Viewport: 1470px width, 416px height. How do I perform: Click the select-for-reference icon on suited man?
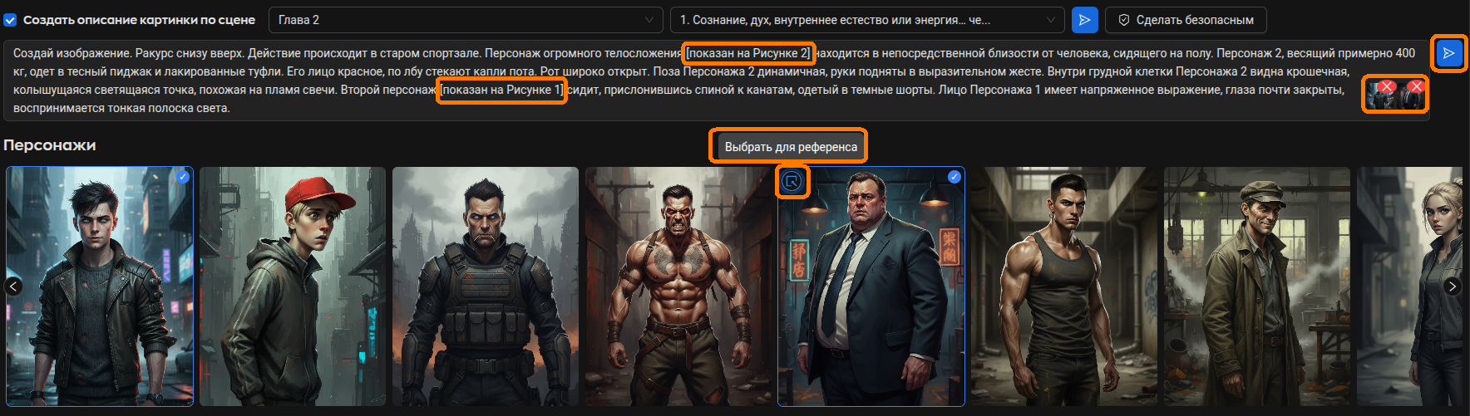point(792,181)
